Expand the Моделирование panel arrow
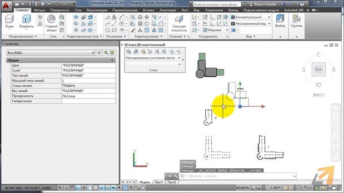Image resolution: width=344 pixels, height=193 pixels. click(36, 36)
